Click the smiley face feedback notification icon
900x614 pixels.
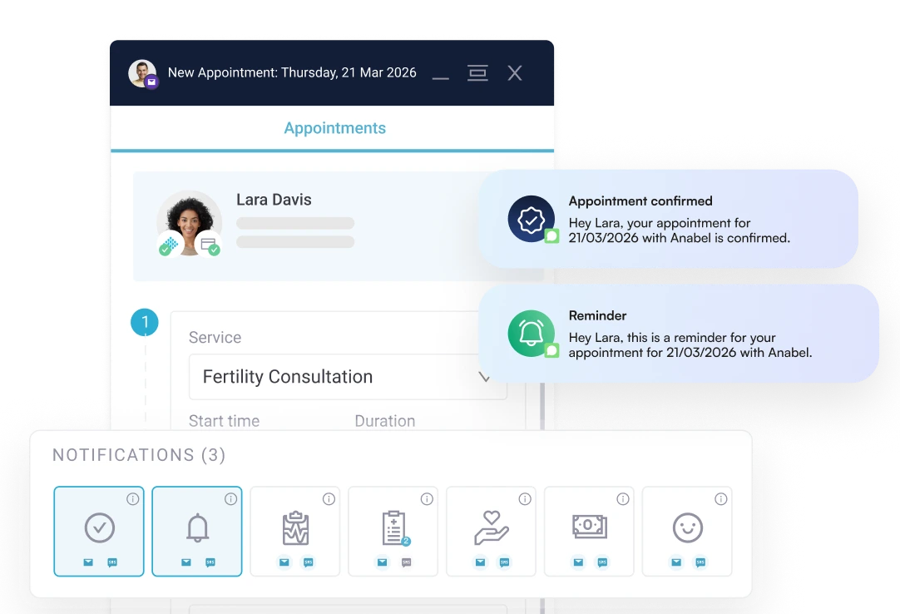(x=688, y=527)
